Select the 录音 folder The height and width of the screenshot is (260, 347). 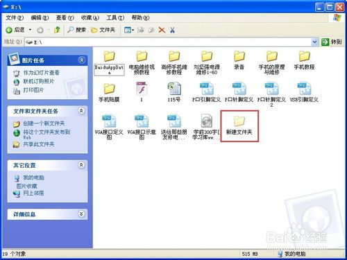(x=239, y=60)
